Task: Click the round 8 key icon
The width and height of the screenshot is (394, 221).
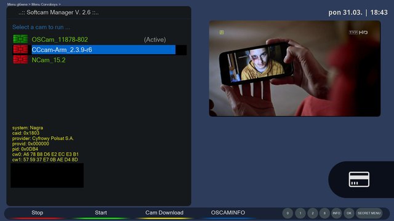Action: coord(324,213)
